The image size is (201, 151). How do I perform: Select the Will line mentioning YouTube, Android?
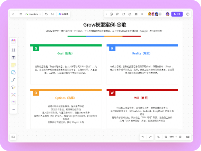pyautogui.click(x=142, y=113)
